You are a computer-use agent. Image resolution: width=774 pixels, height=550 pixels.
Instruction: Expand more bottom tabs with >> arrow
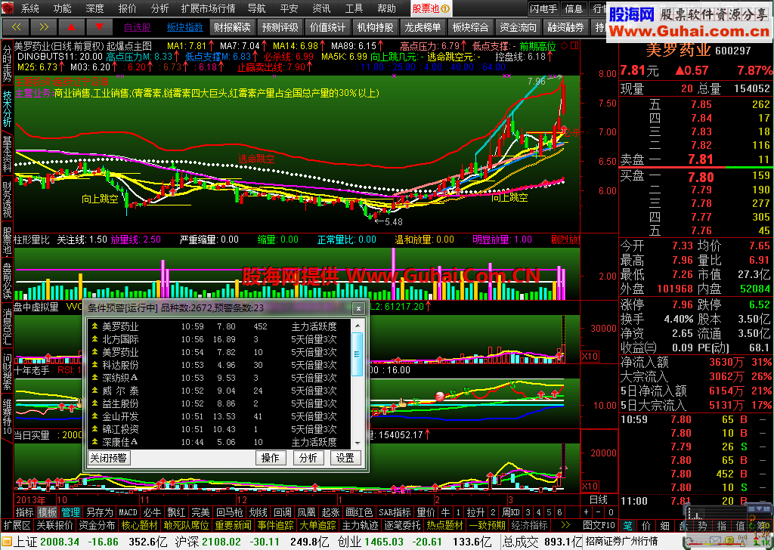pyautogui.click(x=565, y=525)
